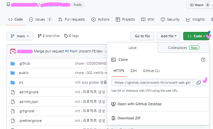The image size is (213, 129).
Task: Select the Local tab in clone panel
Action: (x=132, y=48)
